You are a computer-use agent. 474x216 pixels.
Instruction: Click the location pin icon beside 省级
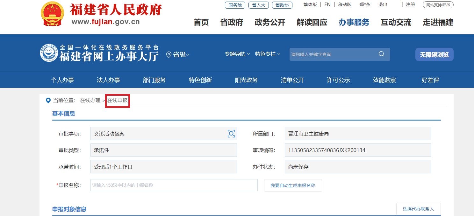pos(169,55)
